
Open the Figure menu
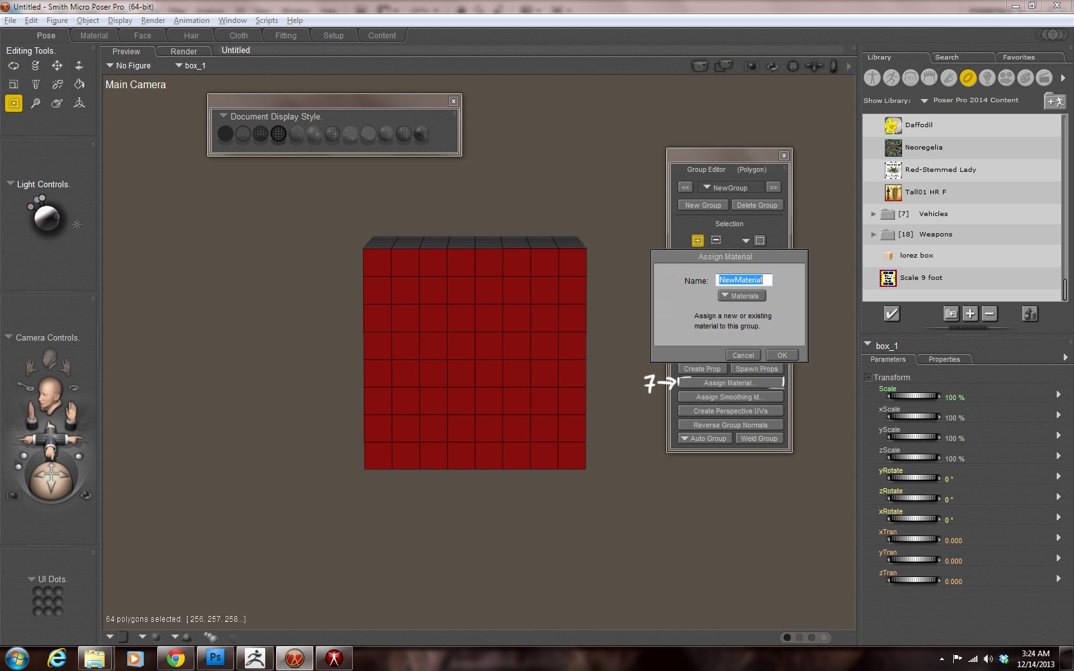coord(57,20)
